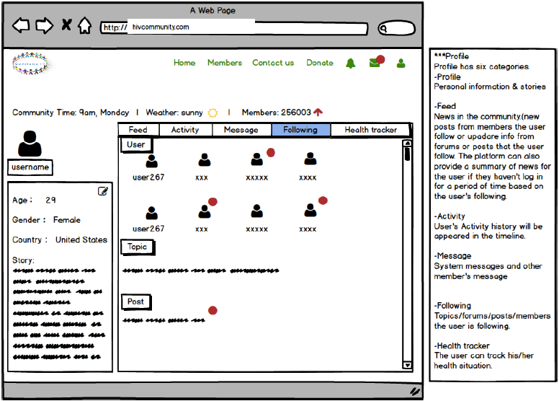Click the browser search box
This screenshot has width=559, height=401.
397,28
